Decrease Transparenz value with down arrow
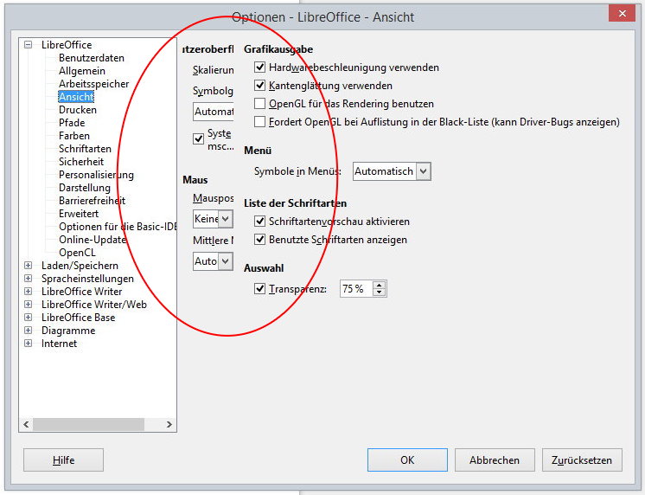 [x=379, y=292]
